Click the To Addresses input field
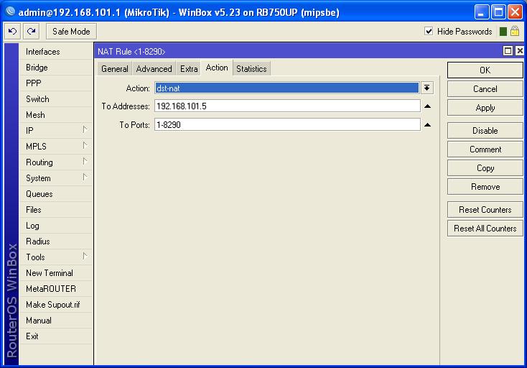This screenshot has width=527, height=368. [x=287, y=106]
